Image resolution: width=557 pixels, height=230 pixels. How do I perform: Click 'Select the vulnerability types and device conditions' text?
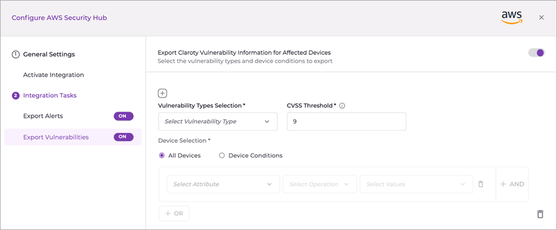click(x=245, y=61)
